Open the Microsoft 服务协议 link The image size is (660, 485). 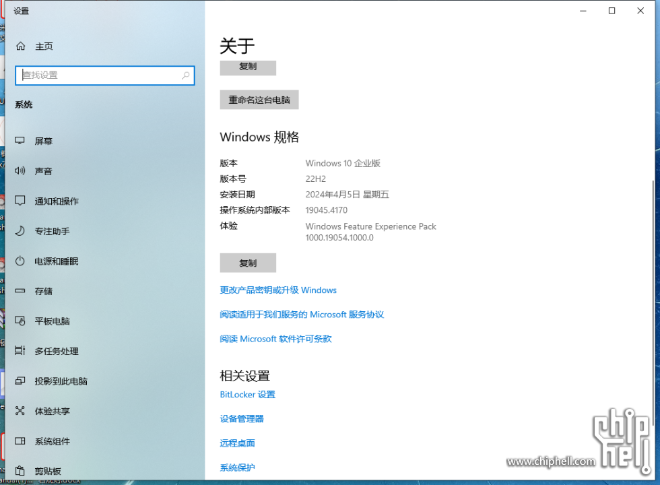point(302,315)
